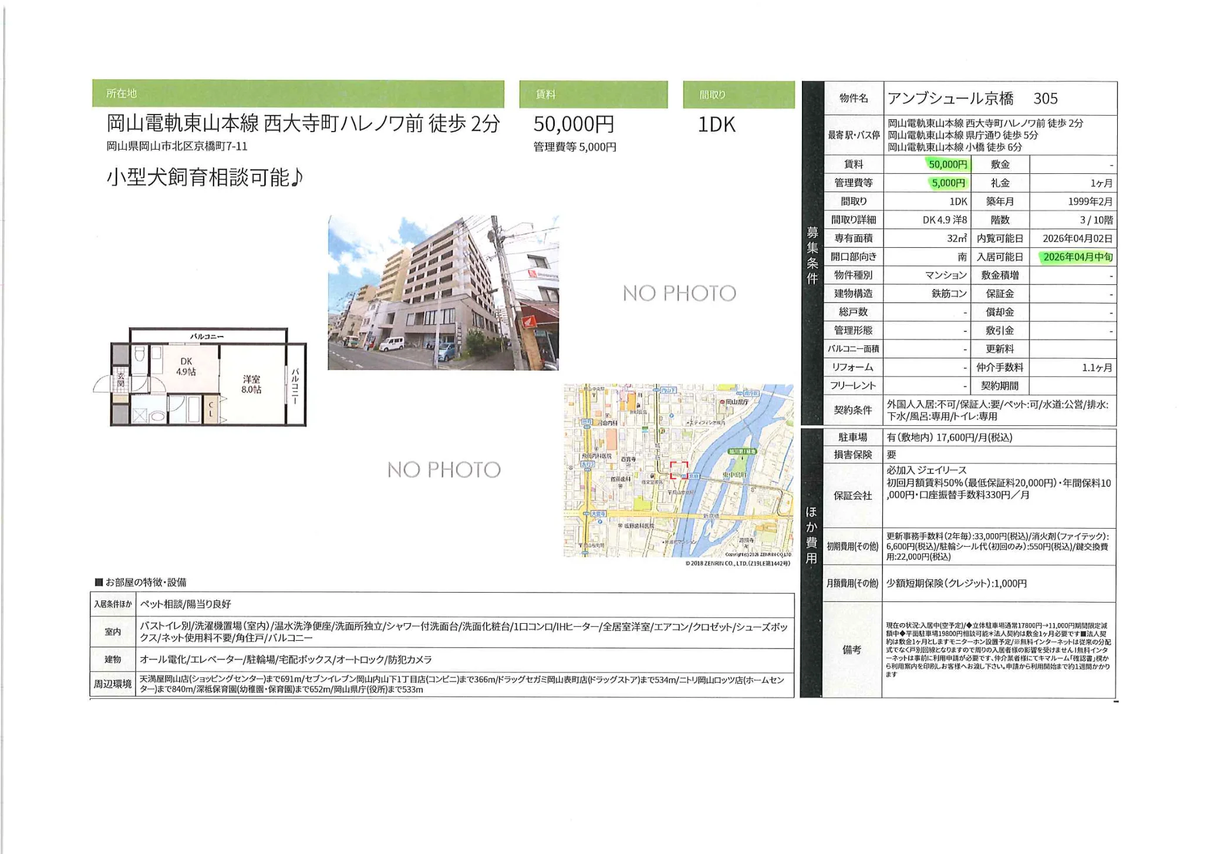Click the ほか費用 vertical black sidebar
The height and width of the screenshot is (854, 1207).
[x=811, y=534]
